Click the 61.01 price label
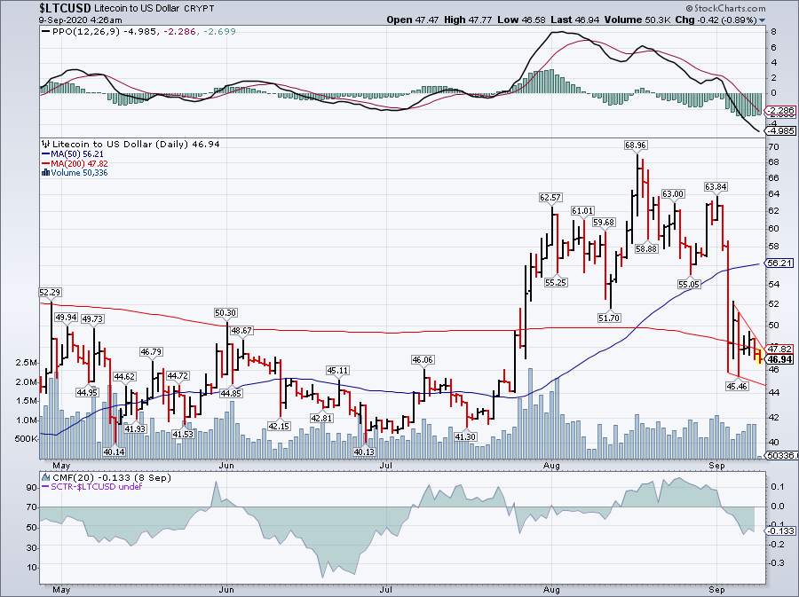The width and height of the screenshot is (799, 597). tap(581, 211)
